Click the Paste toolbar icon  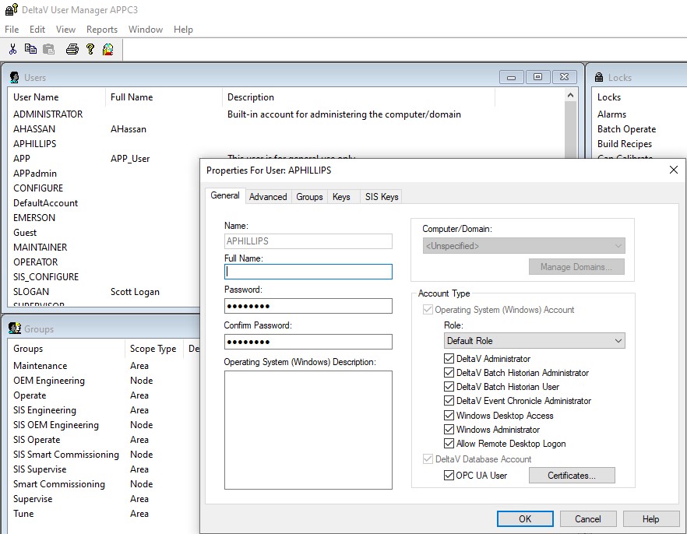click(48, 49)
